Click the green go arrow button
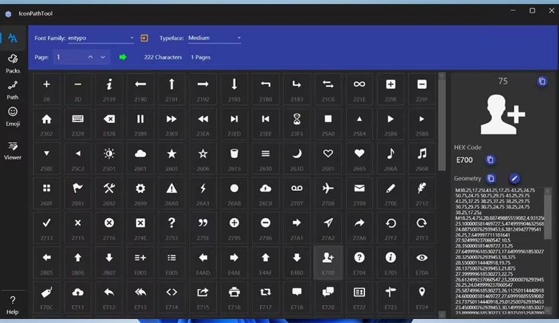Image resolution: width=559 pixels, height=323 pixels. [122, 57]
